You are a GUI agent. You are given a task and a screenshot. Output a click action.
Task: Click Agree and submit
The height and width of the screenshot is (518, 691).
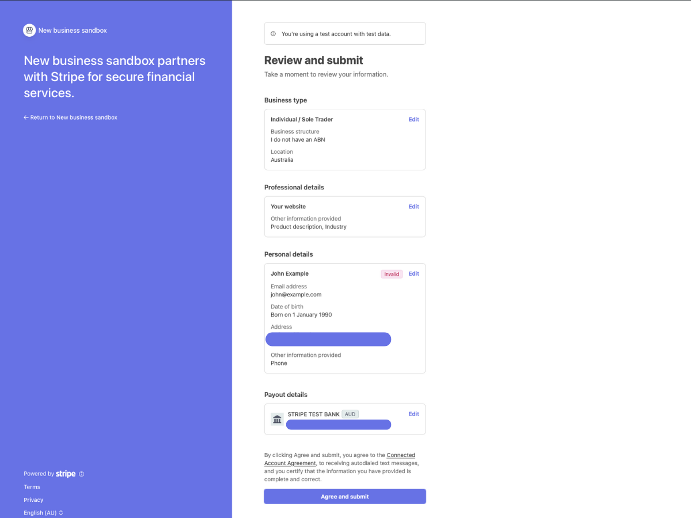click(x=344, y=496)
